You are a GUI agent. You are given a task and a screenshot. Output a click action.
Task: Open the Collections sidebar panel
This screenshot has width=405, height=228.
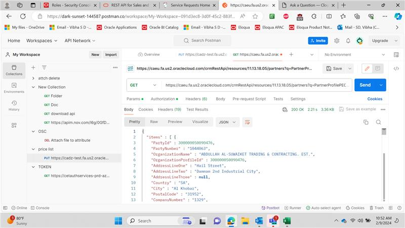click(x=14, y=70)
